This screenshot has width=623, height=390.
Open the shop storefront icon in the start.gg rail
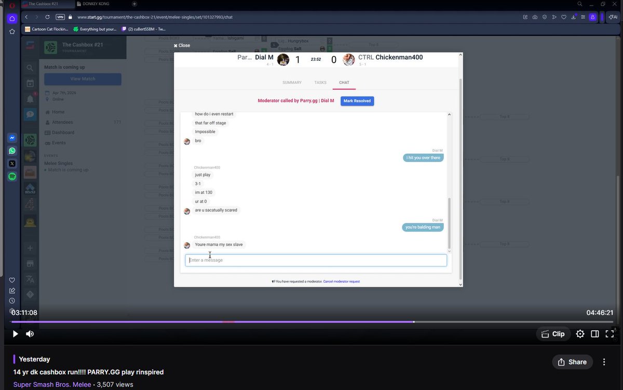pos(30,264)
